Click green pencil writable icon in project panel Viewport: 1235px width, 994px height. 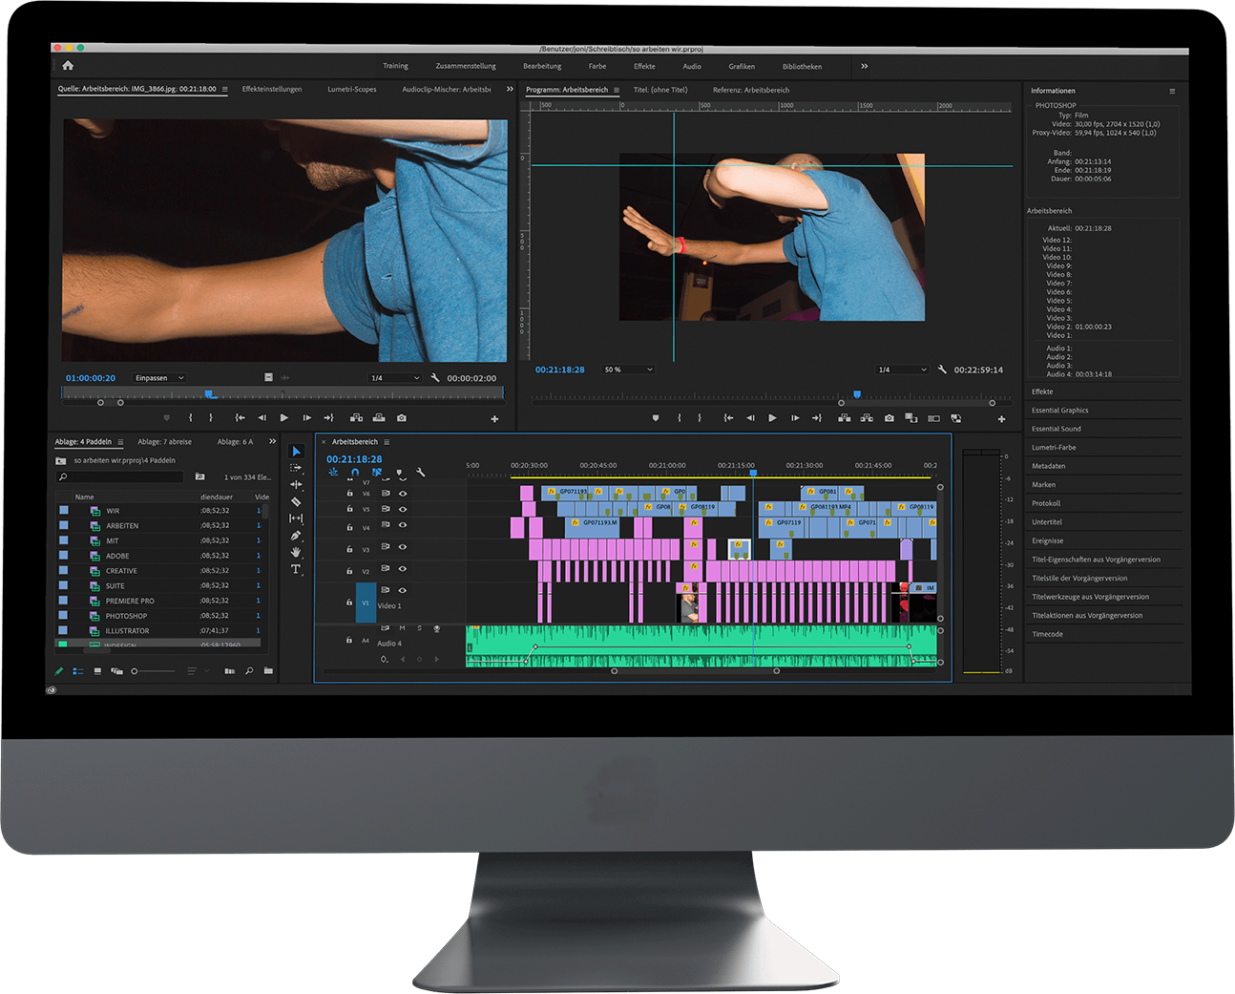click(x=59, y=671)
